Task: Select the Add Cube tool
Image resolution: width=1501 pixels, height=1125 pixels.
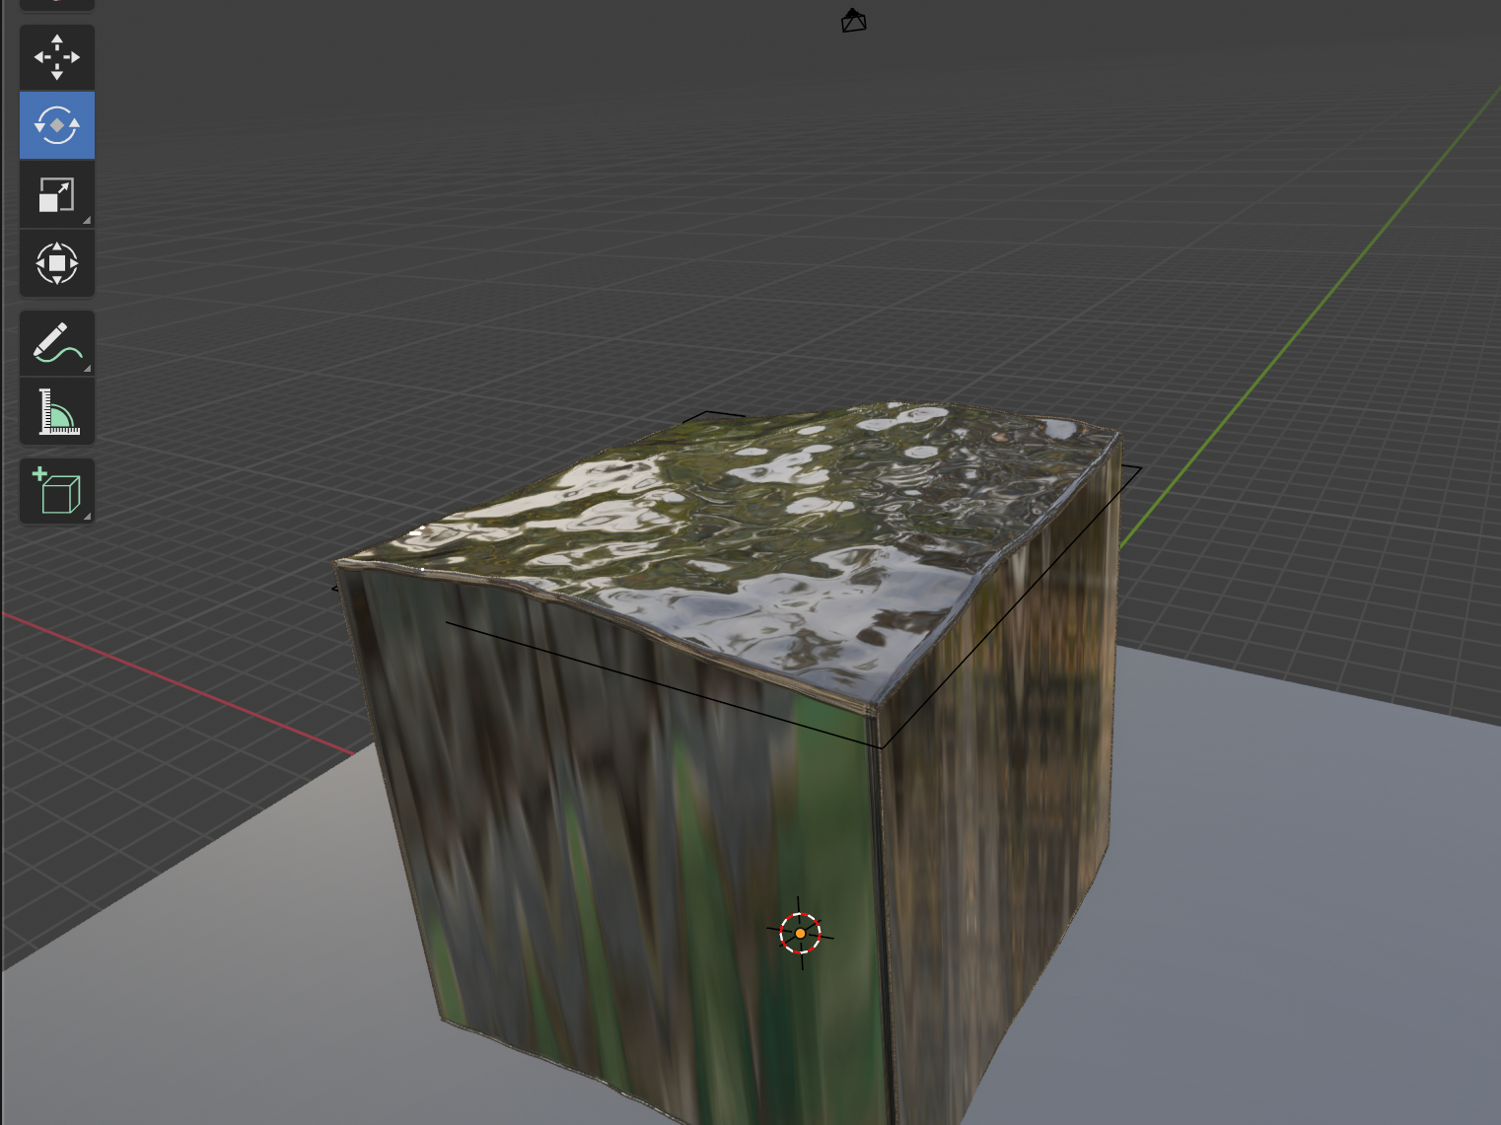Action: tap(57, 491)
